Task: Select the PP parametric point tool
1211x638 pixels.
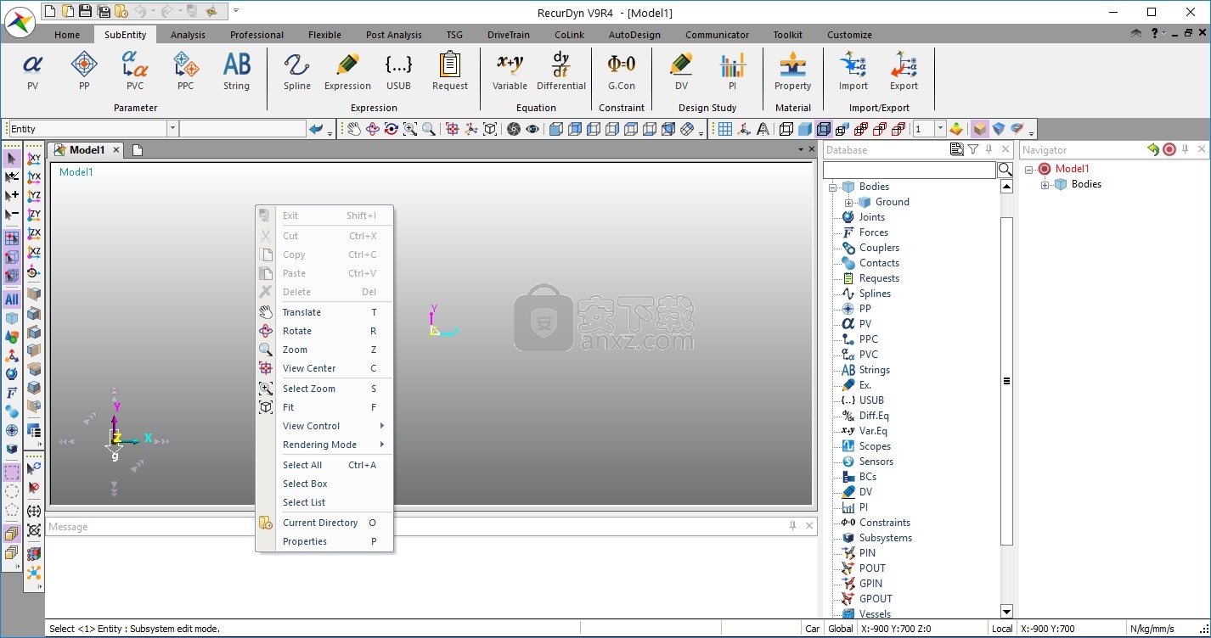Action: click(x=84, y=70)
